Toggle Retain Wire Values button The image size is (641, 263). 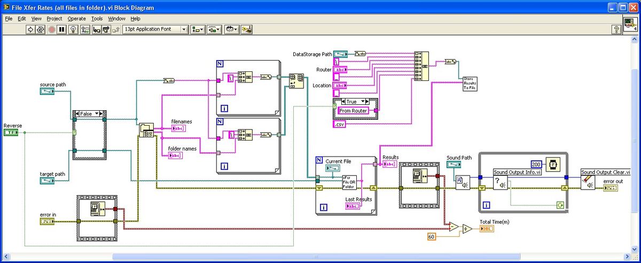click(x=84, y=29)
